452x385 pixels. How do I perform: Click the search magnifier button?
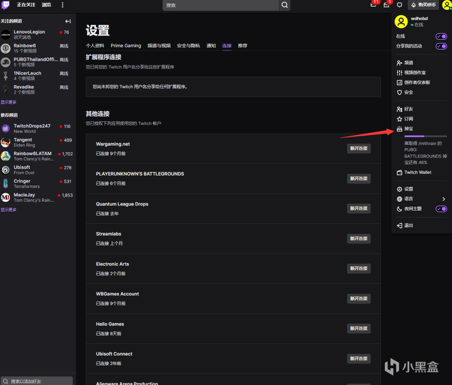click(285, 5)
